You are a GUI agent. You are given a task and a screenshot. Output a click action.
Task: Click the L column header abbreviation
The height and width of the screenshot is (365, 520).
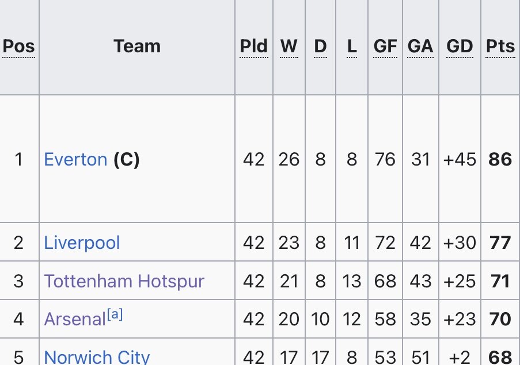(x=352, y=46)
